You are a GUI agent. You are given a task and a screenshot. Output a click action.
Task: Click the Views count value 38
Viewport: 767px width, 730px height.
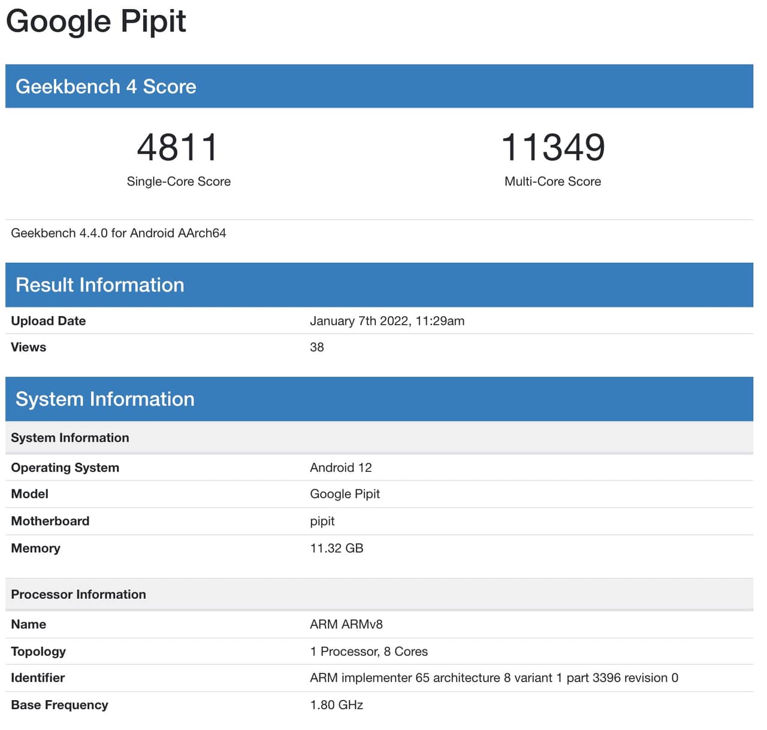tap(317, 347)
